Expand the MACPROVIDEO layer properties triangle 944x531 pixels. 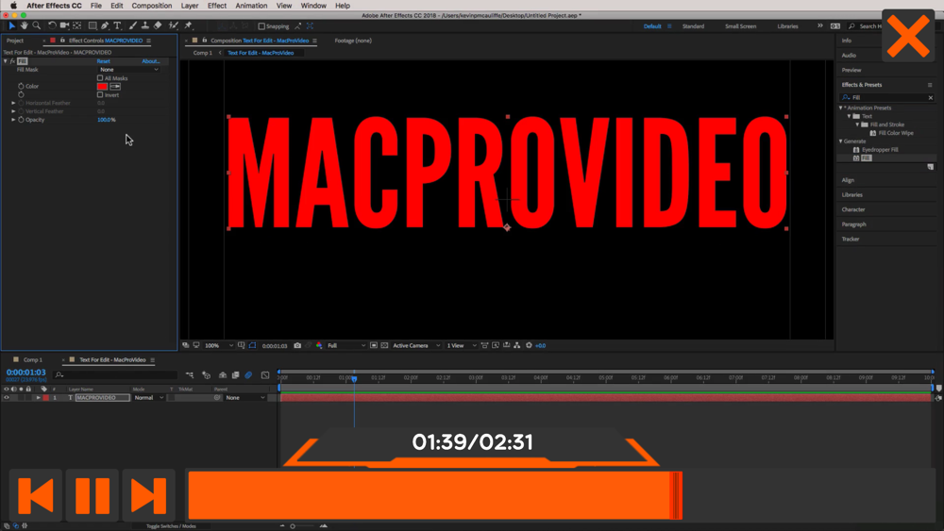tap(39, 397)
